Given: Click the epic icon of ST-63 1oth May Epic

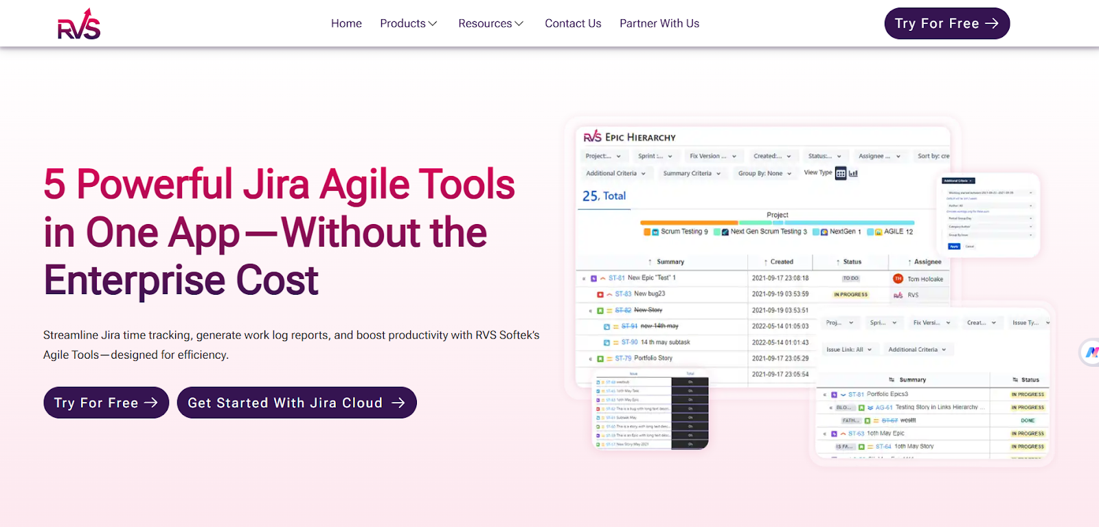Looking at the screenshot, I should coord(834,434).
